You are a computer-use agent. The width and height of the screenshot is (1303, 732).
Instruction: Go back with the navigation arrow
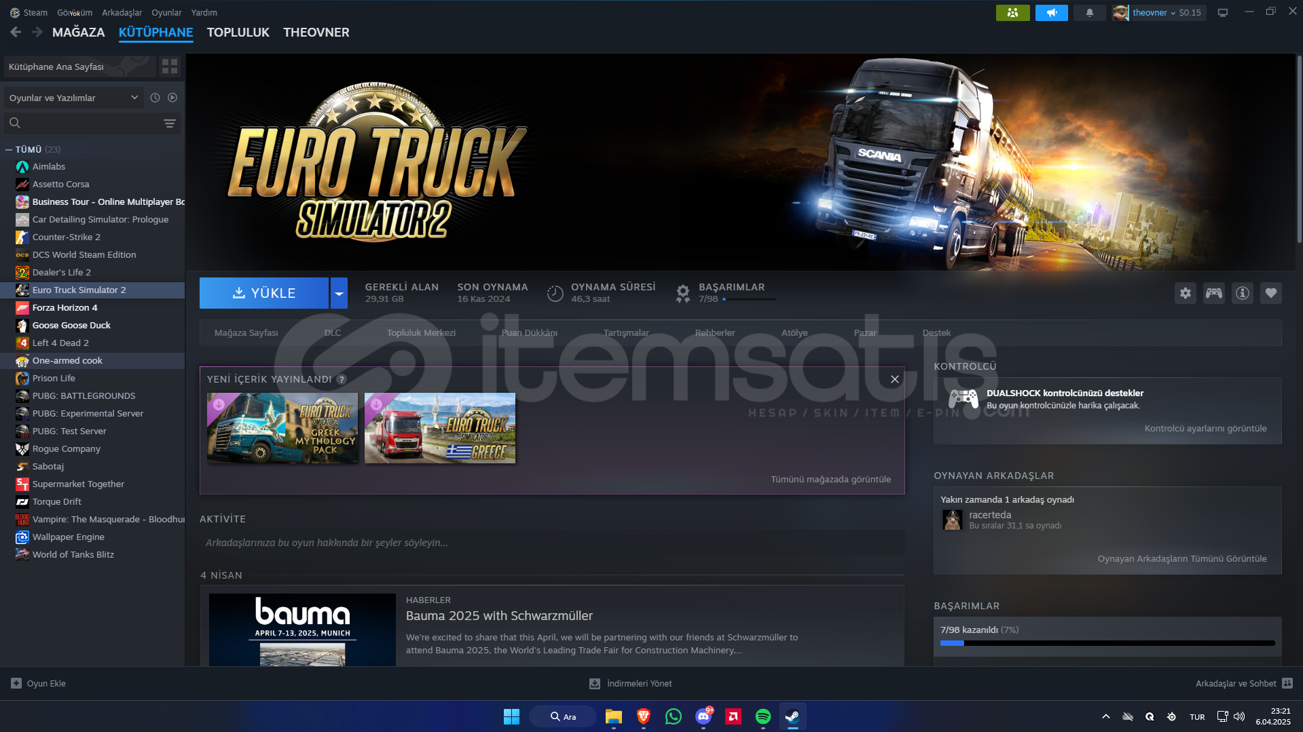tap(16, 32)
